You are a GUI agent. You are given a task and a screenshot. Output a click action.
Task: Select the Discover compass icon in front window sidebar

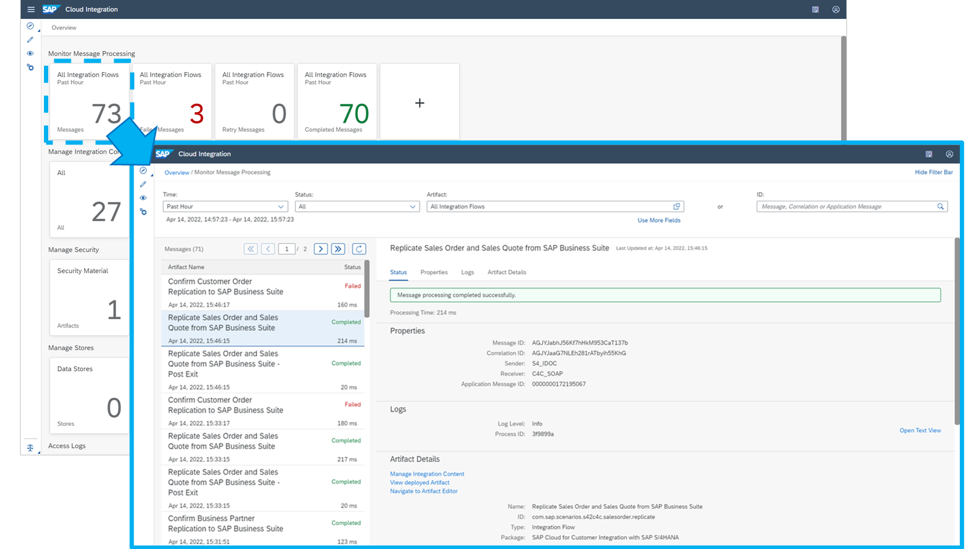tap(143, 171)
